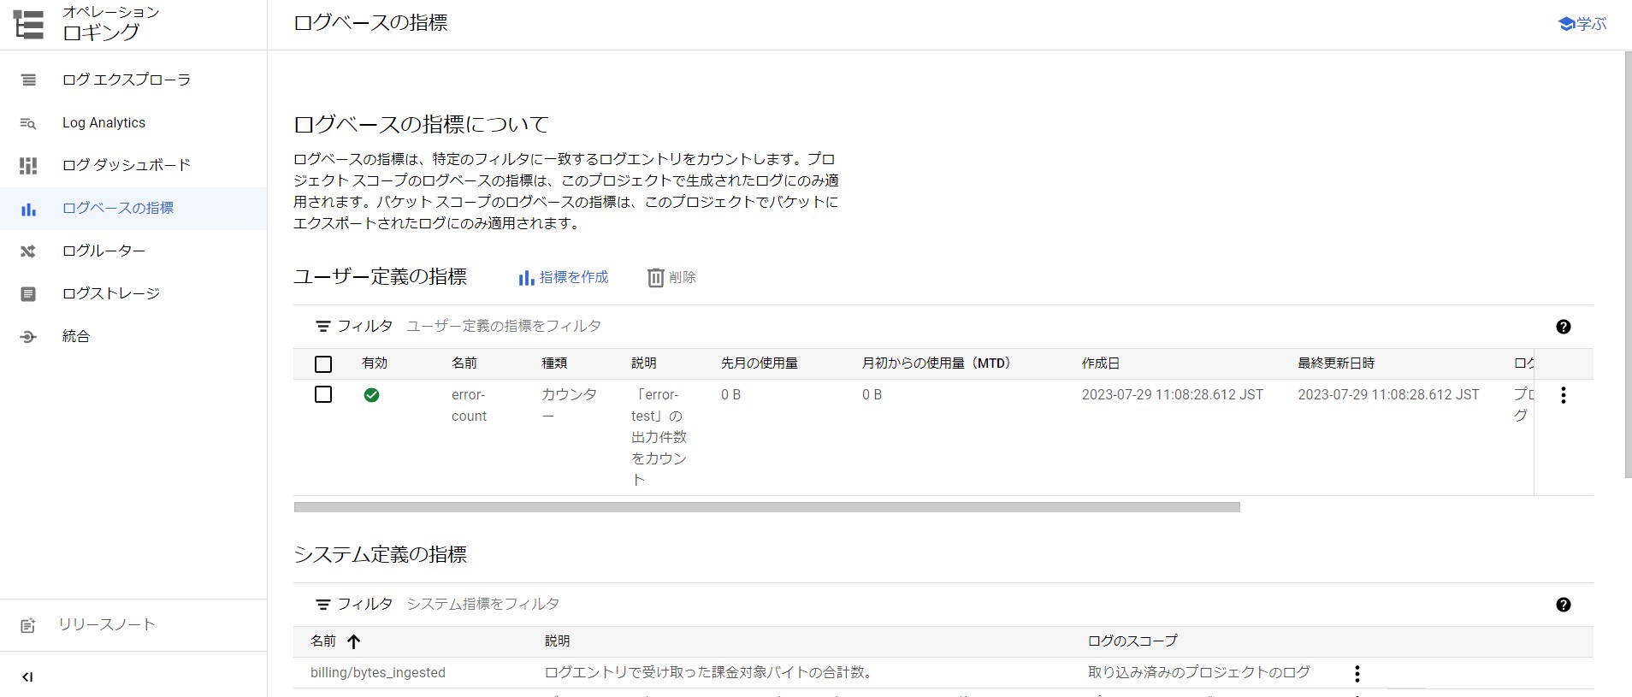Sort by 名前 column in the system metrics table
Image resolution: width=1632 pixels, height=697 pixels.
(323, 641)
